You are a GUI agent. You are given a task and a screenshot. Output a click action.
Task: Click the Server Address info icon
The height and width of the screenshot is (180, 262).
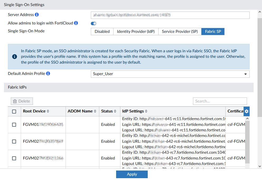[37, 15]
